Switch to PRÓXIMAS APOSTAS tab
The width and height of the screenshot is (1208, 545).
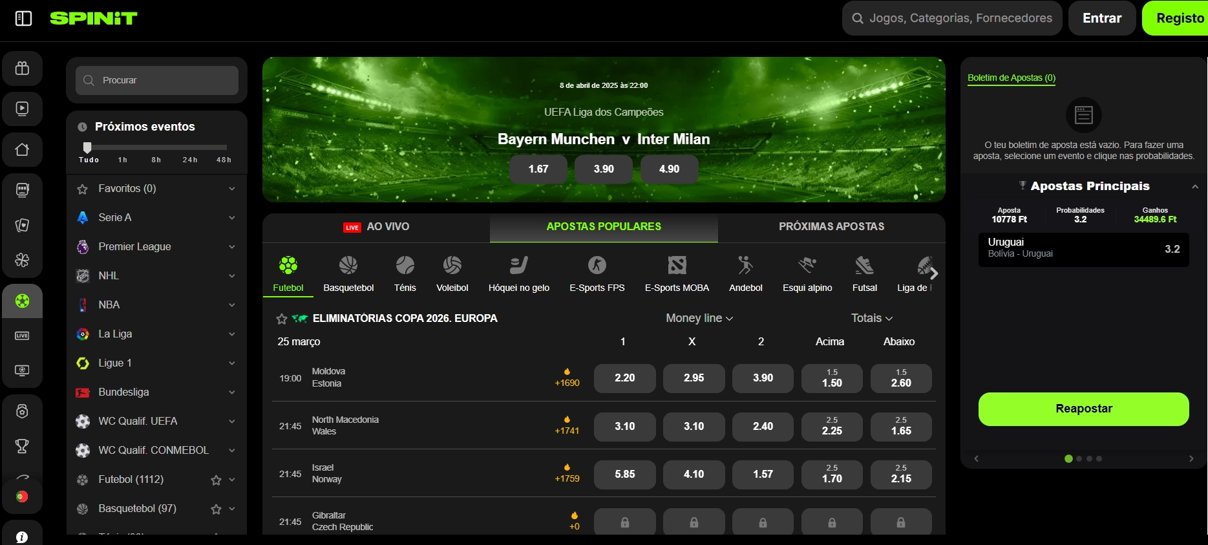831,227
